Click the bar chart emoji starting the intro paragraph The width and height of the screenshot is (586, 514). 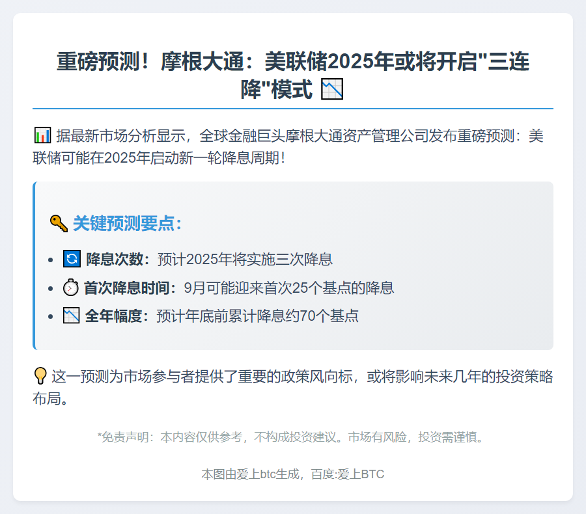(42, 135)
